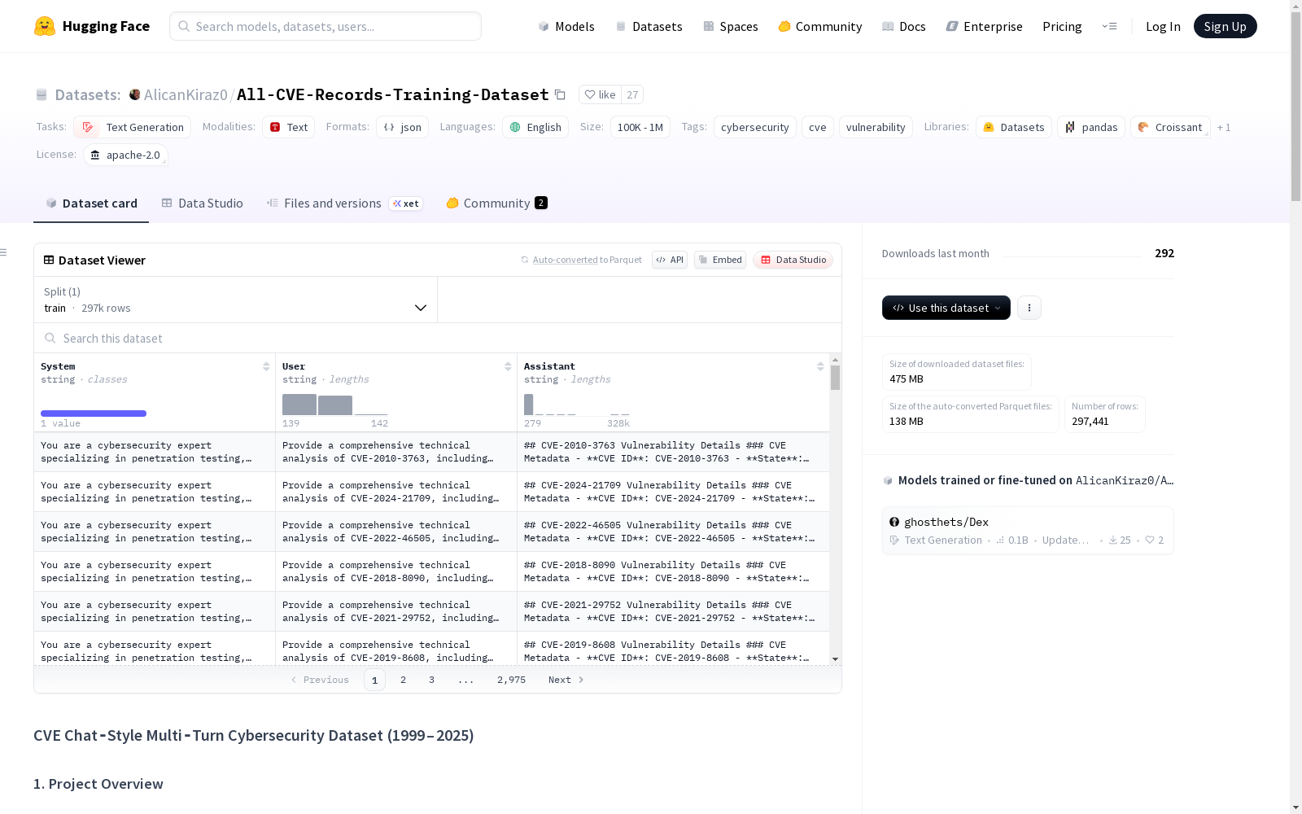Open the CVE-2010-3763 row

click(x=431, y=452)
